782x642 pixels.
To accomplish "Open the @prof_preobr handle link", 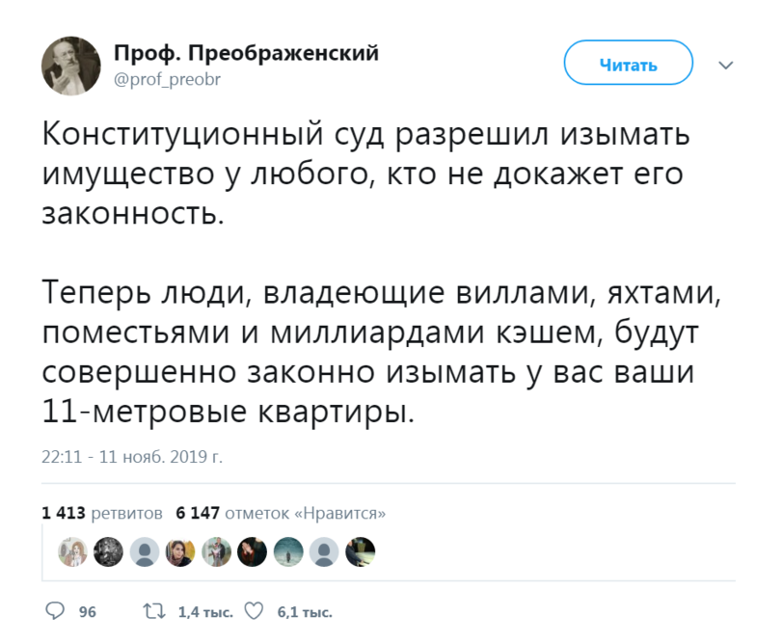I will [x=168, y=79].
